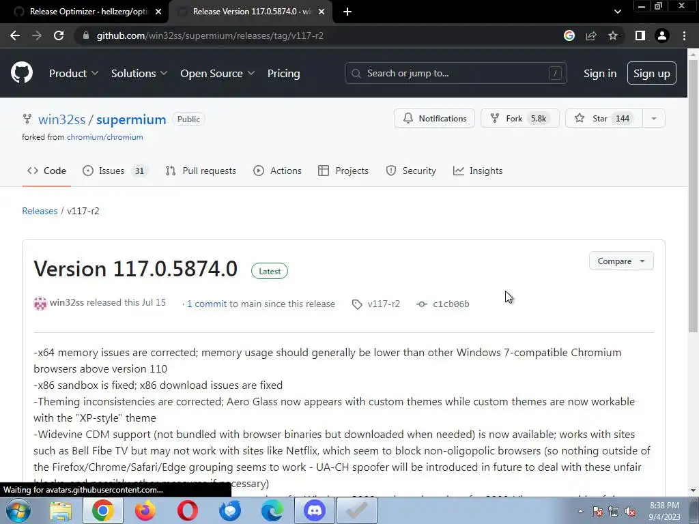Click the Latest release badge

[270, 272]
